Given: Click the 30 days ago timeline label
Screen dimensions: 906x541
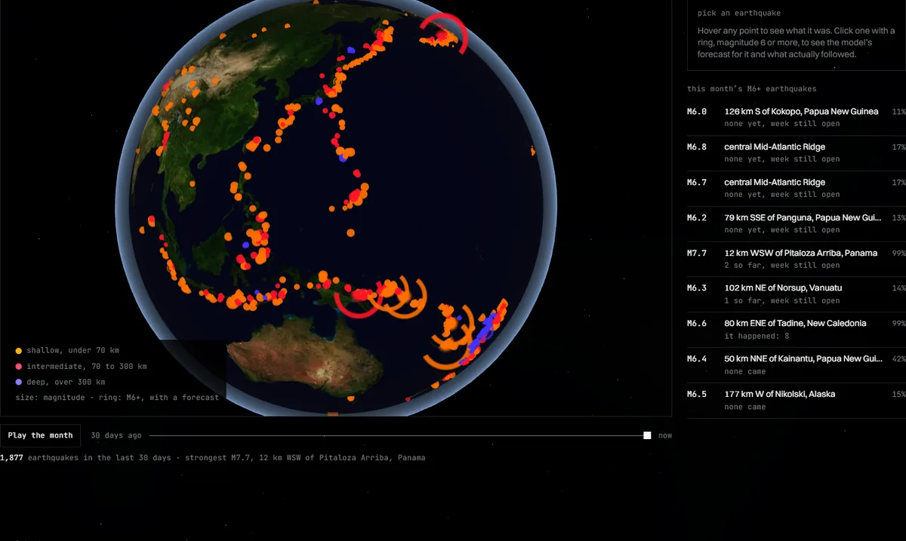Looking at the screenshot, I should [116, 435].
